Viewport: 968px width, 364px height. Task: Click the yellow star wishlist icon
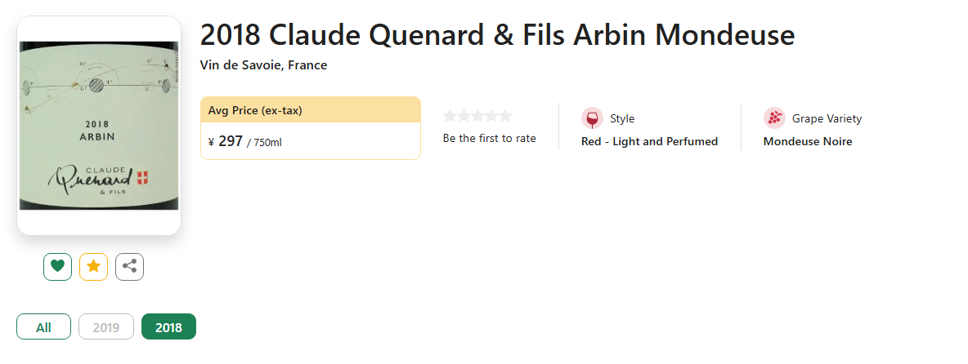93,266
